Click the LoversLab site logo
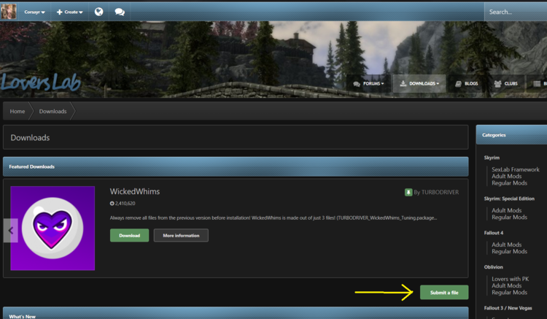The height and width of the screenshot is (319, 547). [x=40, y=82]
